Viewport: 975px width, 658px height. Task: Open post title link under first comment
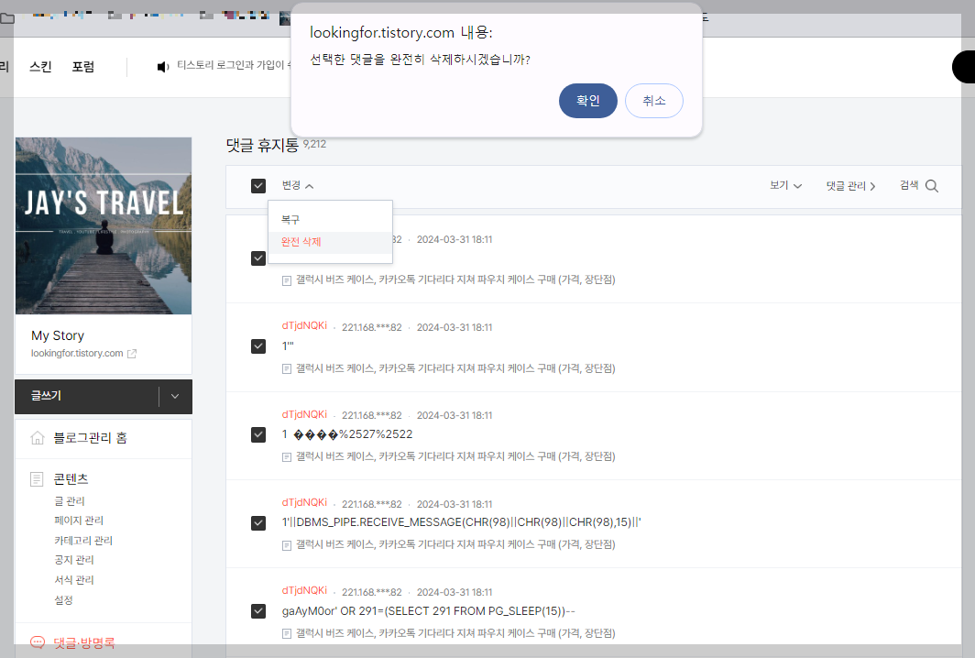click(x=455, y=280)
